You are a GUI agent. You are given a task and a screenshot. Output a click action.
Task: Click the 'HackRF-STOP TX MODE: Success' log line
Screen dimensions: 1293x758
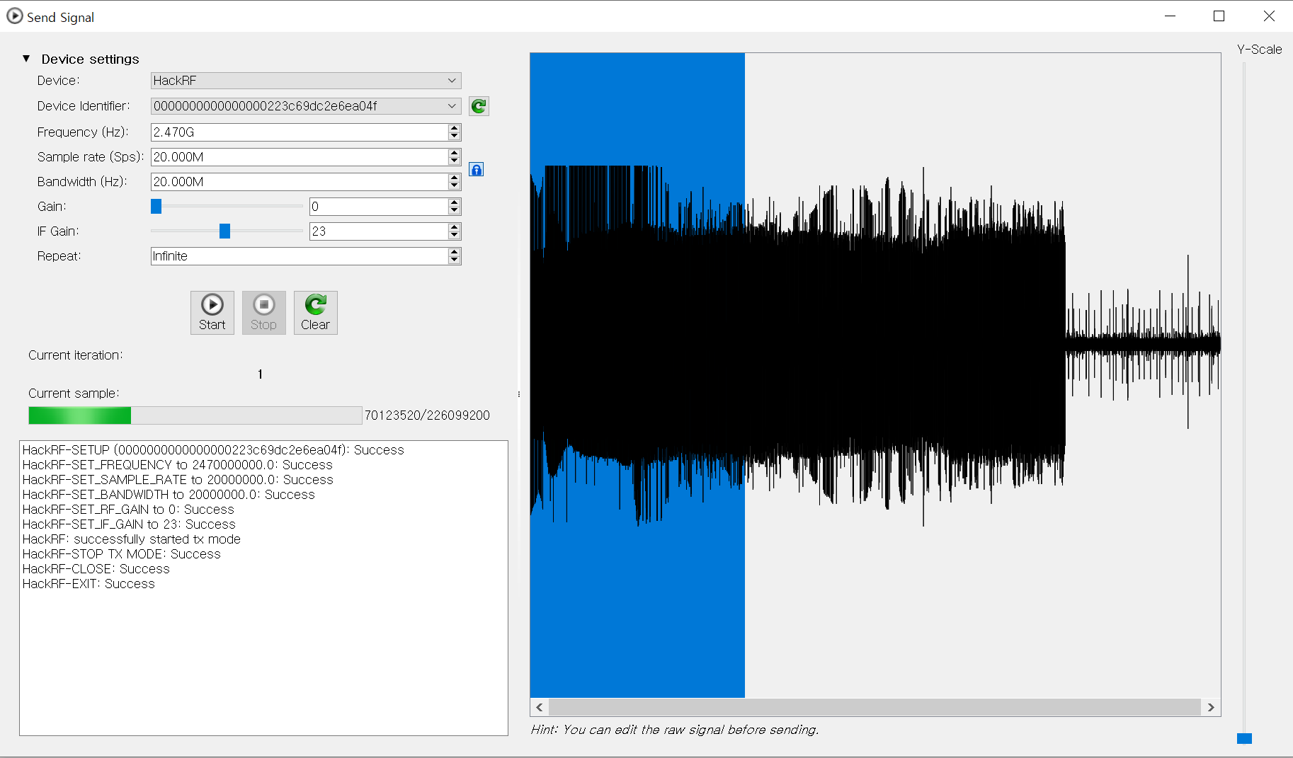click(x=122, y=554)
